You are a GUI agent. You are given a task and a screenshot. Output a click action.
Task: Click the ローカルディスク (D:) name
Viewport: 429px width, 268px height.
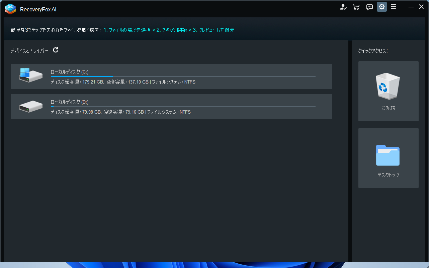pyautogui.click(x=70, y=102)
